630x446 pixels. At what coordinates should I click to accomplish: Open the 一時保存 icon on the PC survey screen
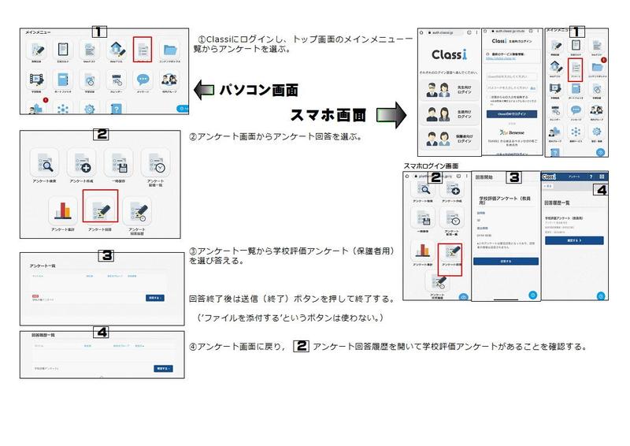[119, 163]
